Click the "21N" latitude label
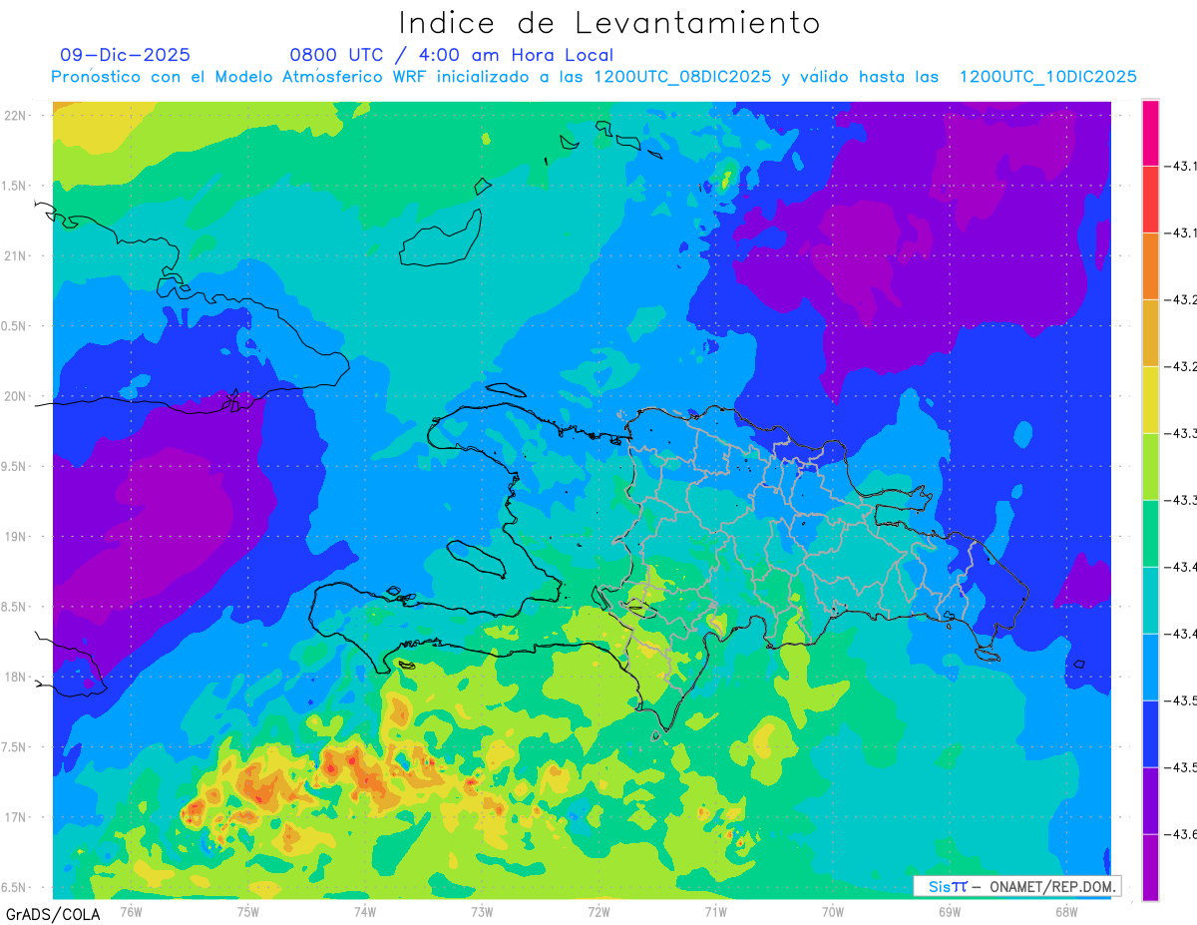The image size is (1197, 925). (x=16, y=256)
